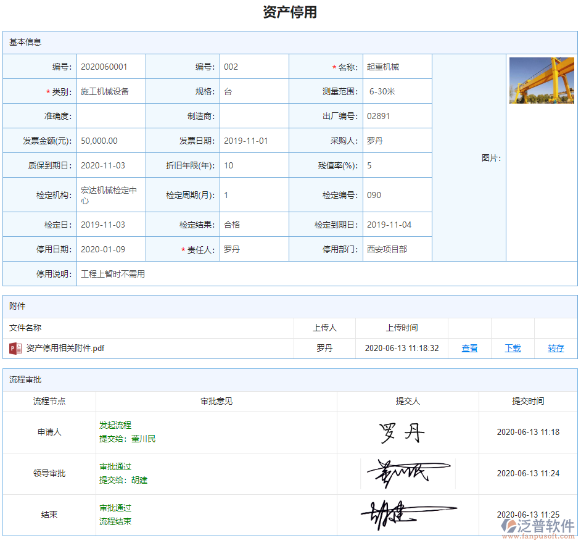Image resolution: width=581 pixels, height=546 pixels.
Task: Select the 名称 field showing 起重机械
Action: point(398,66)
